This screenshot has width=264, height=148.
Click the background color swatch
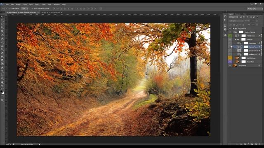3,93
